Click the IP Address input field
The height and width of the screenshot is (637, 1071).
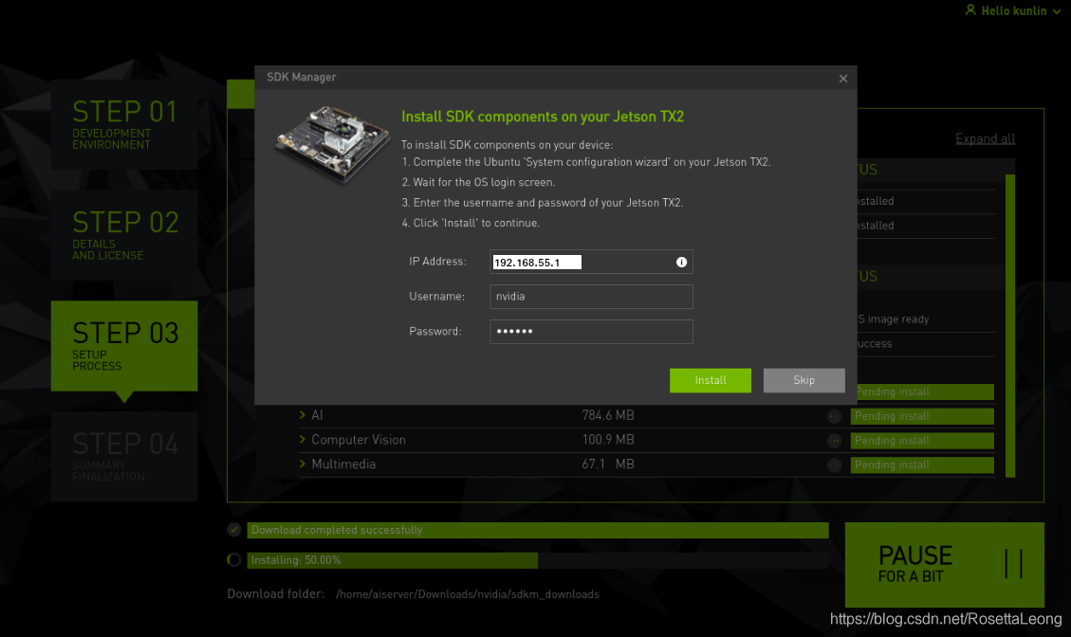click(x=591, y=263)
